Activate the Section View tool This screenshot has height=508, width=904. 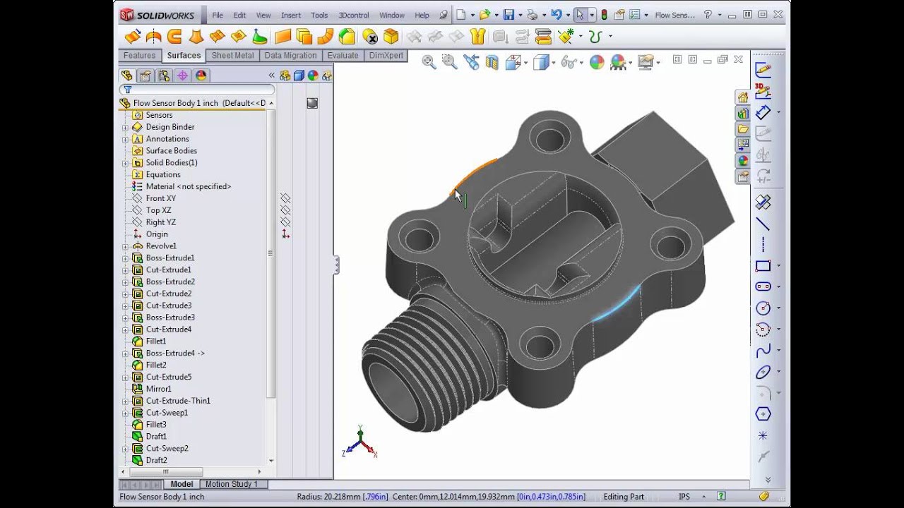[492, 62]
